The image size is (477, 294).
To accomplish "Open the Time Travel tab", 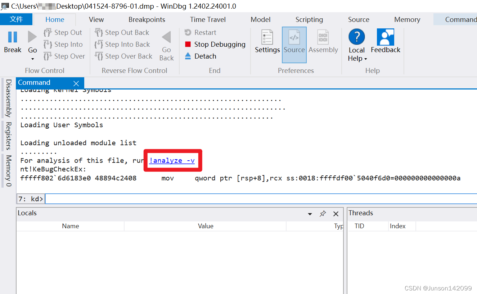I will pyautogui.click(x=208, y=19).
